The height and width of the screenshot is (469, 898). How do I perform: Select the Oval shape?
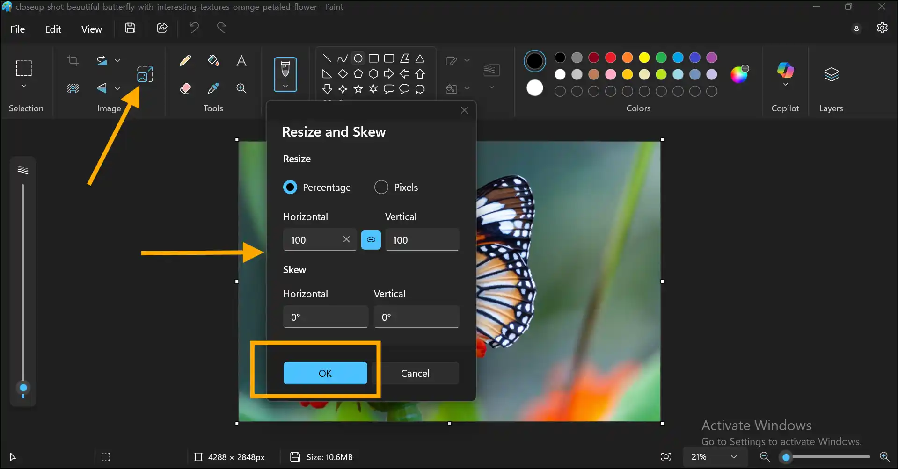(358, 58)
